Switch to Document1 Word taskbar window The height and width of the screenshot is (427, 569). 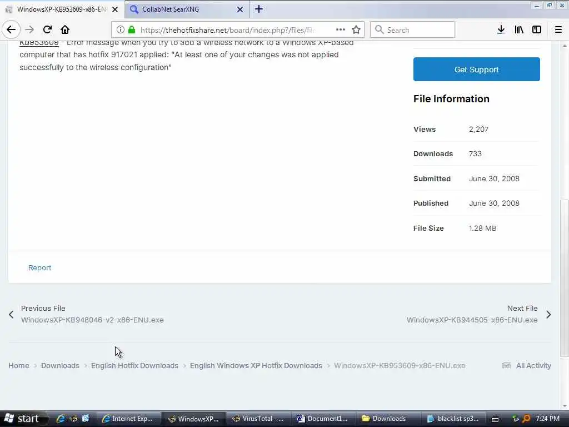pyautogui.click(x=323, y=419)
